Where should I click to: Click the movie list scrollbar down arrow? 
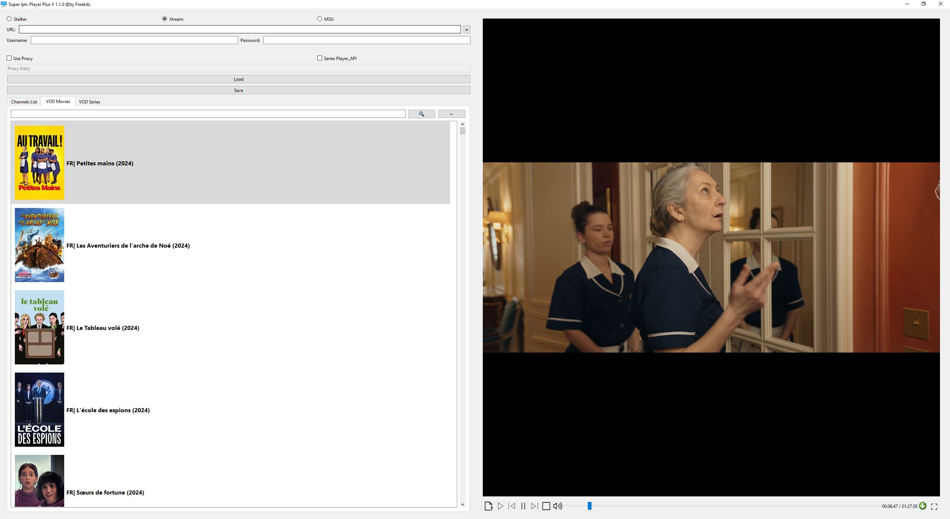click(462, 504)
